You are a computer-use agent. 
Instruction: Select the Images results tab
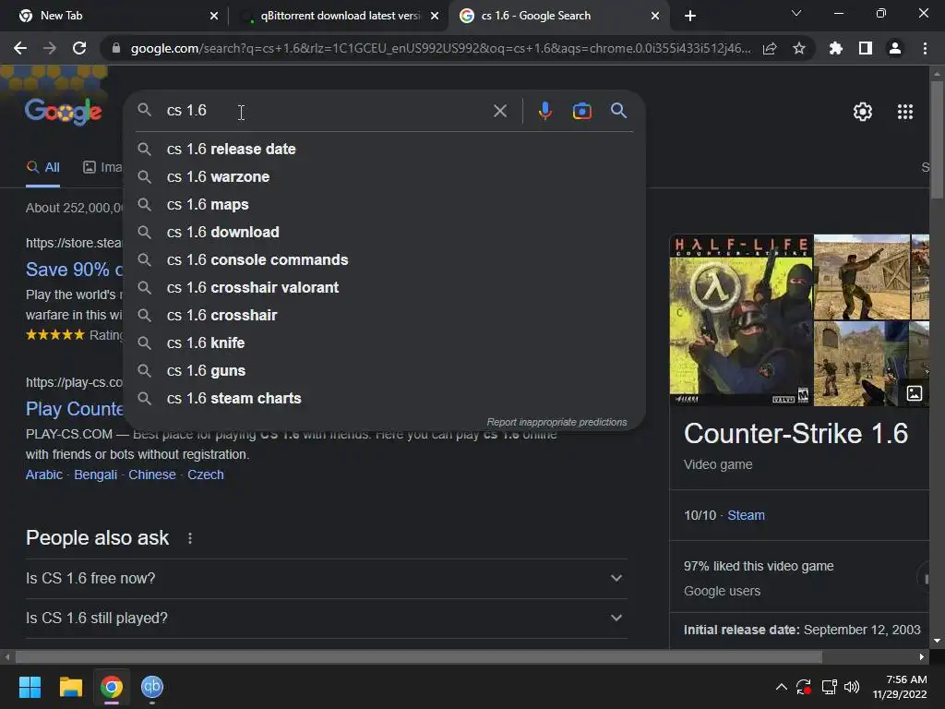(102, 168)
